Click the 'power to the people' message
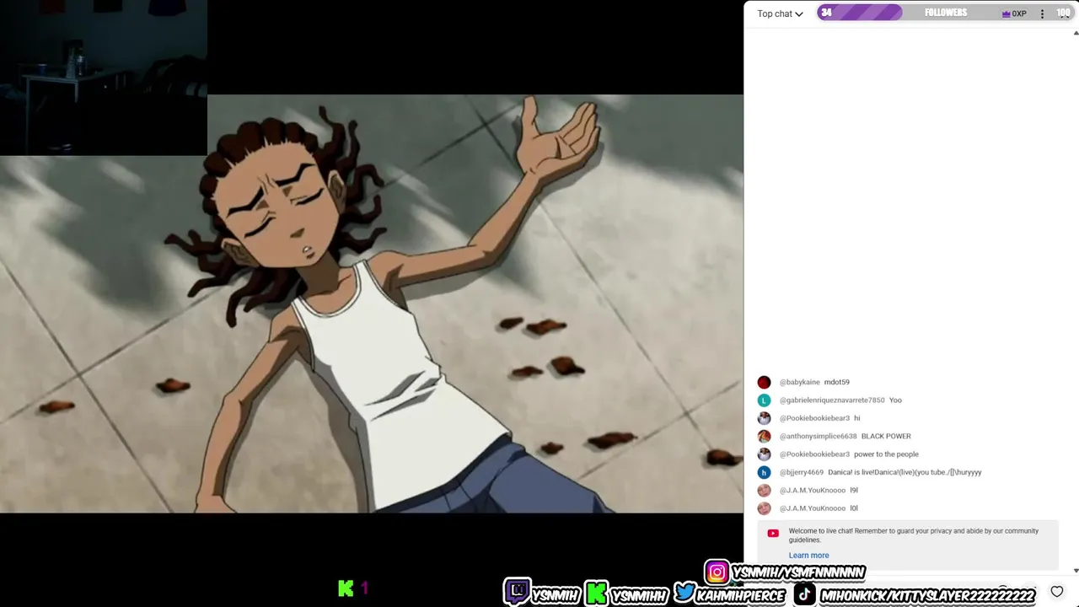 click(886, 454)
